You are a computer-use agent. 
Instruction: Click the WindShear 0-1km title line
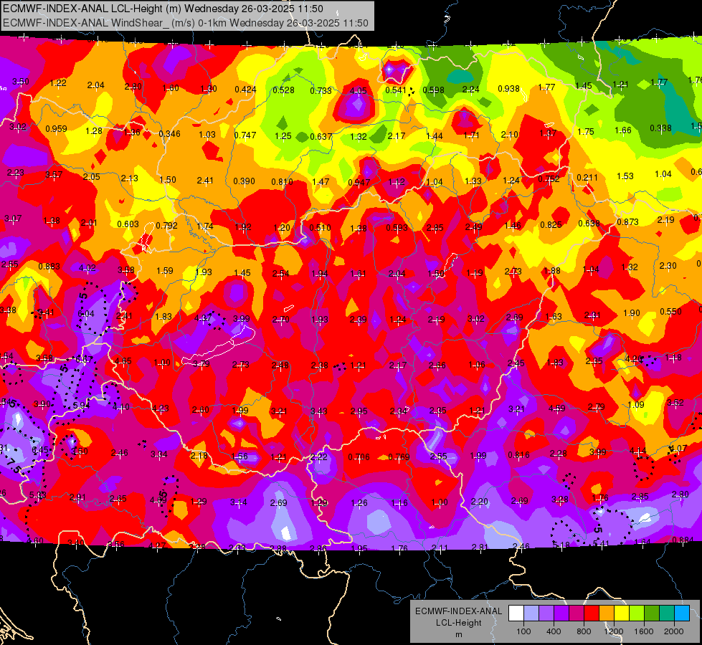click(x=185, y=23)
